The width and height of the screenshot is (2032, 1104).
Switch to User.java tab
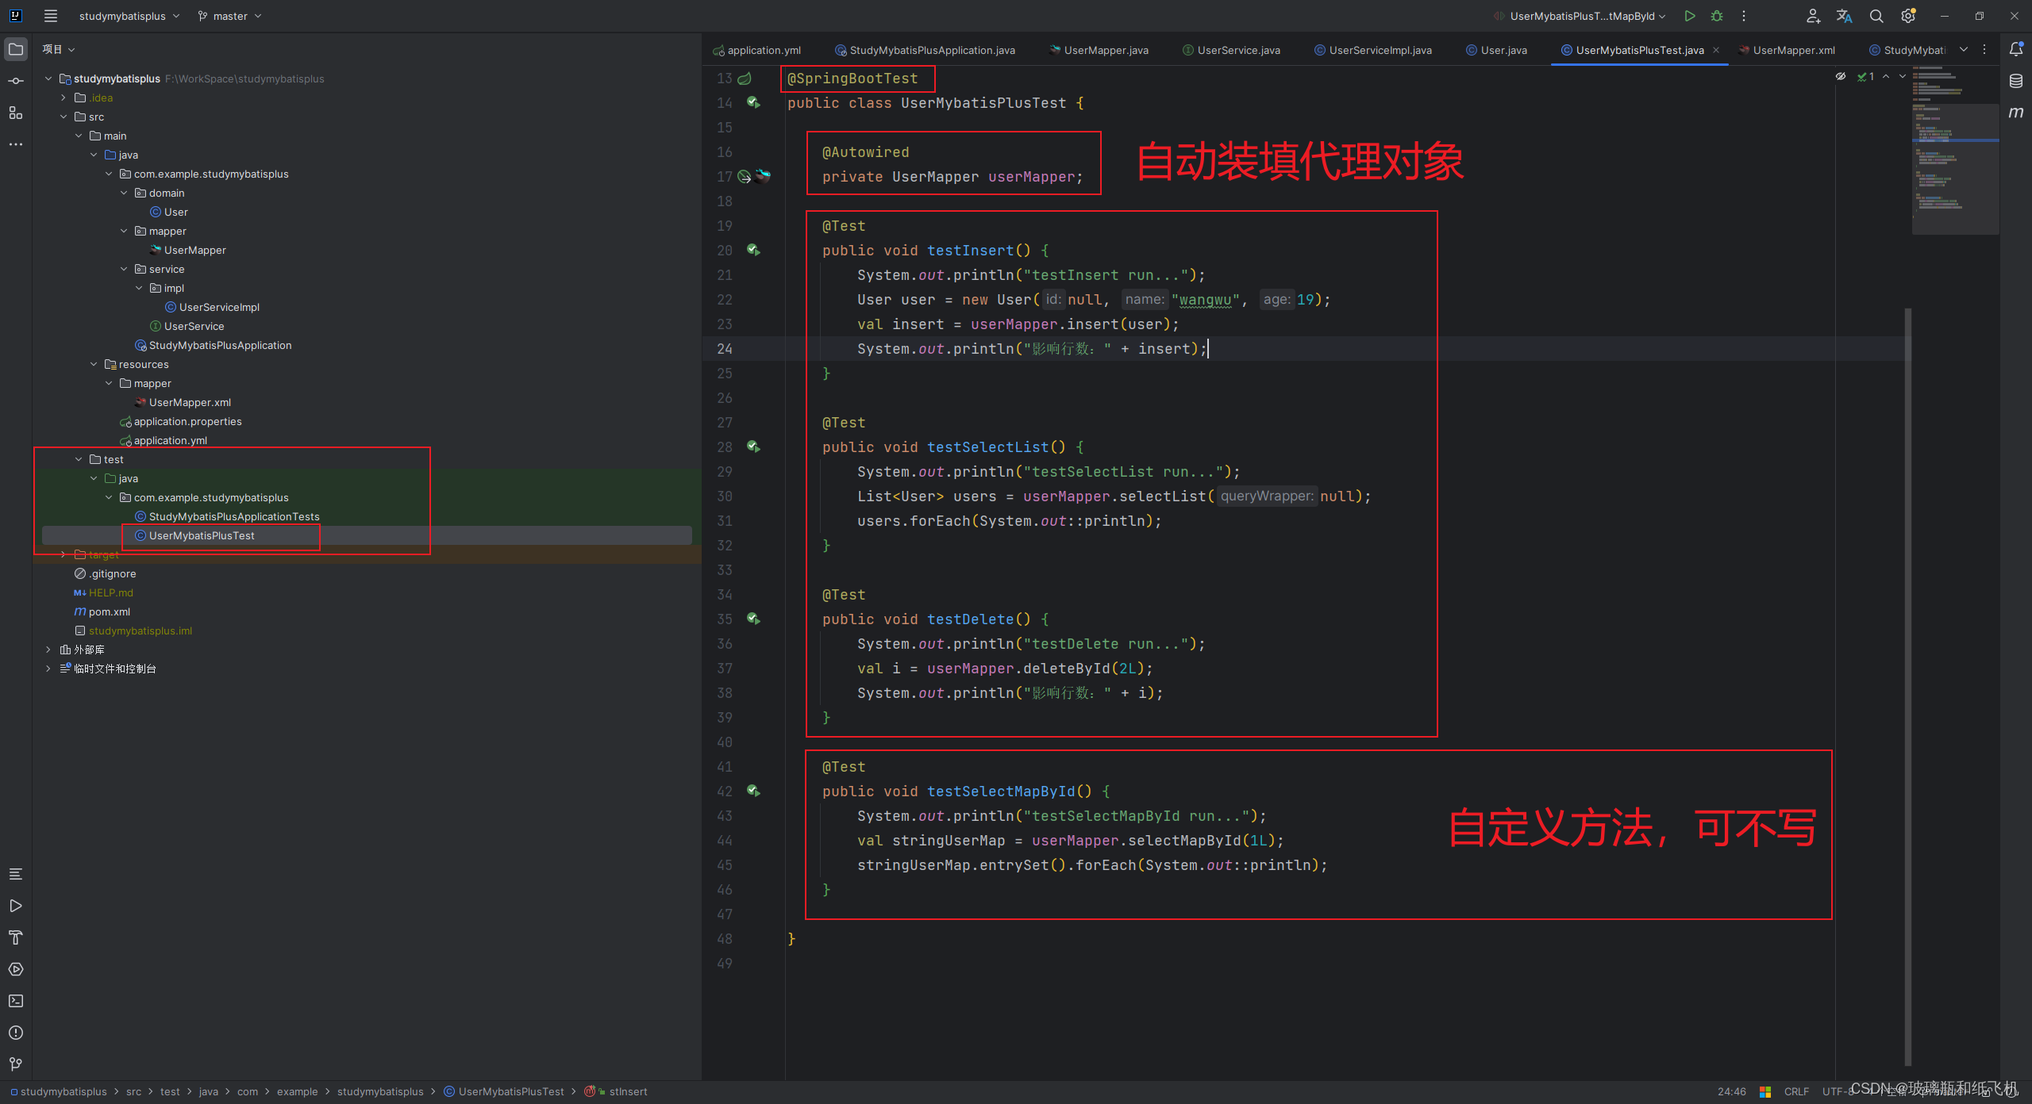coord(1496,50)
